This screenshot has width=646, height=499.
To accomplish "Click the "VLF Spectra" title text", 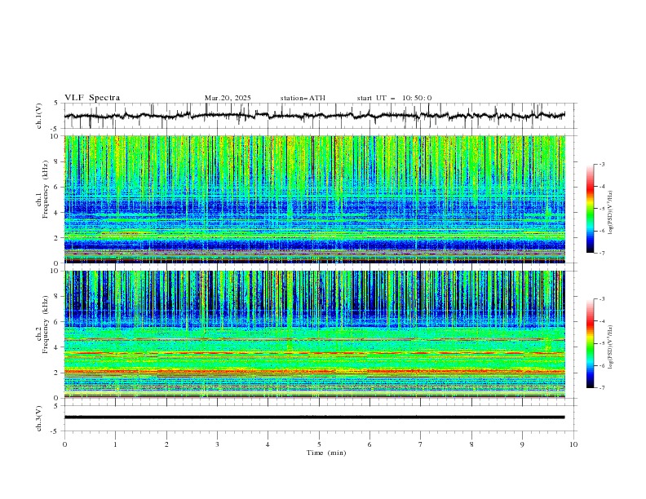I will coord(92,98).
